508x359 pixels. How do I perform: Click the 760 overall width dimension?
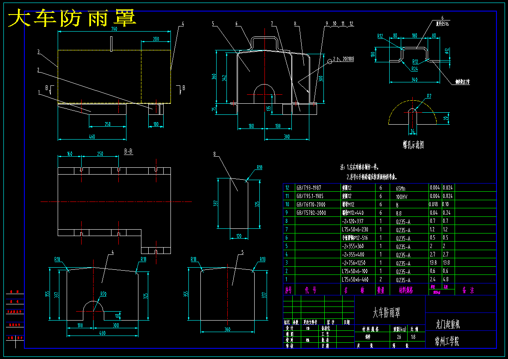(x=114, y=29)
